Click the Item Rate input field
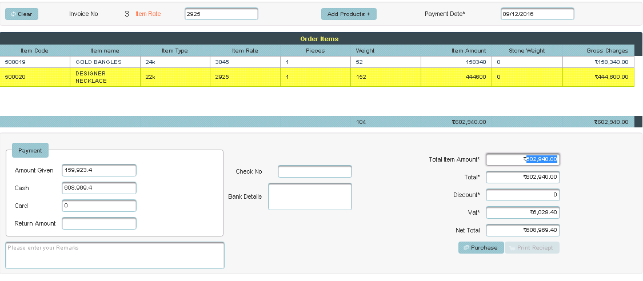The width and height of the screenshot is (643, 281). 221,14
